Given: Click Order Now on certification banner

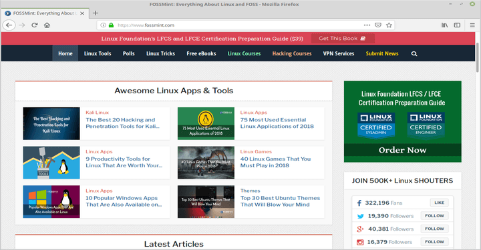Looking at the screenshot, I should pyautogui.click(x=402, y=150).
